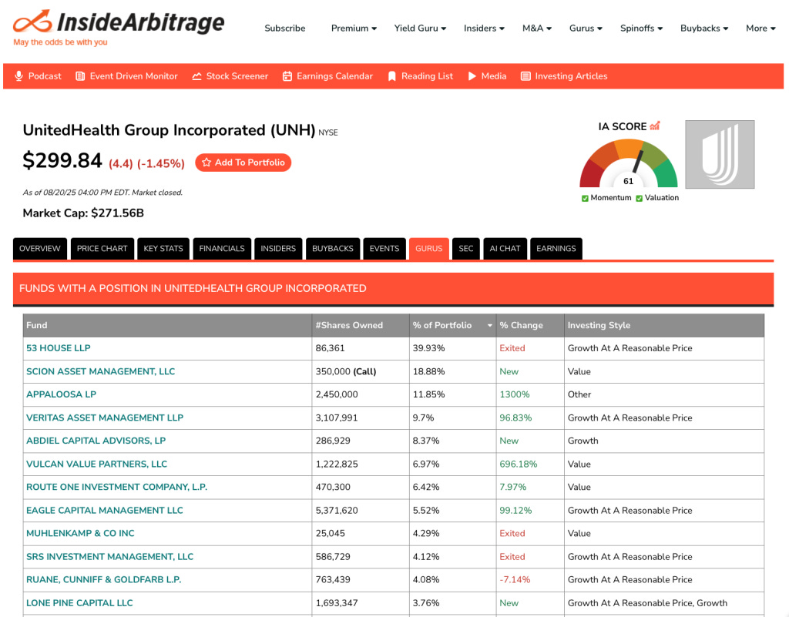This screenshot has height=617, width=789.
Task: Sort by the Fund column header
Action: click(x=167, y=325)
